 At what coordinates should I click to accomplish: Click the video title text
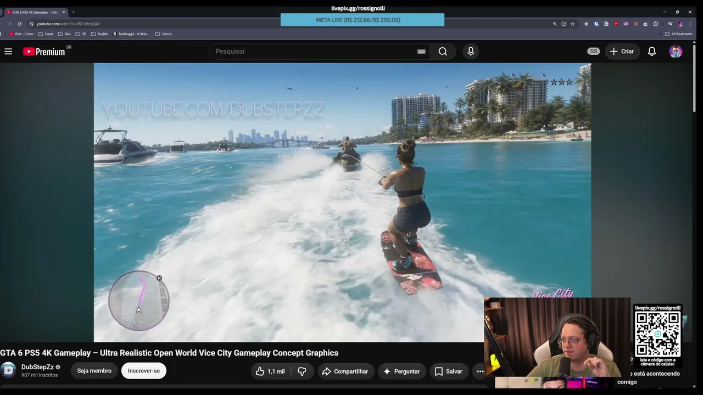point(169,353)
